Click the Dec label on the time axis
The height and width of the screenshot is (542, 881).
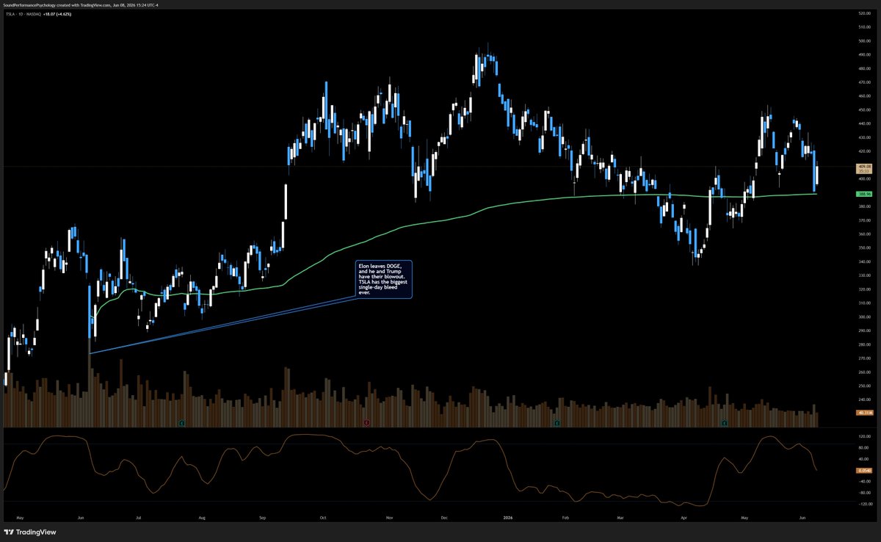445,517
